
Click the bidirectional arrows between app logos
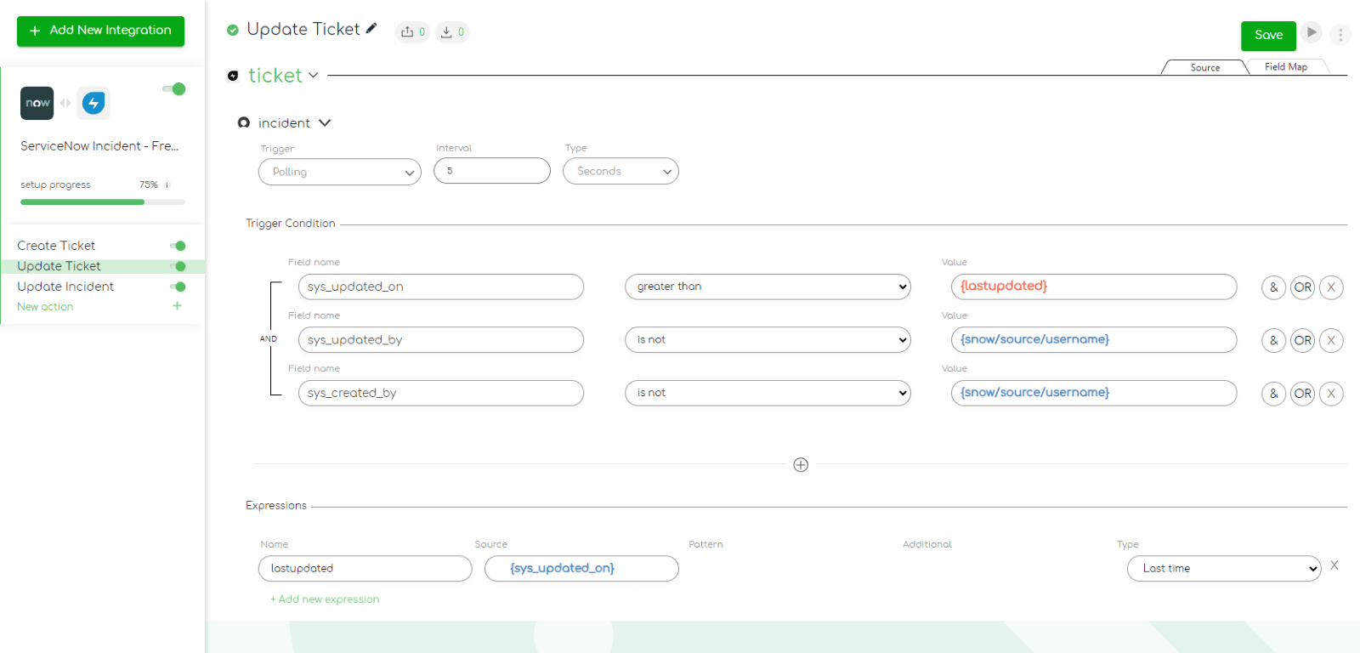pyautogui.click(x=65, y=103)
